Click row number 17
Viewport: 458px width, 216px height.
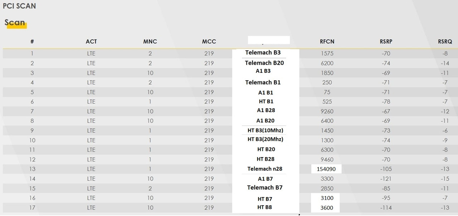point(32,208)
